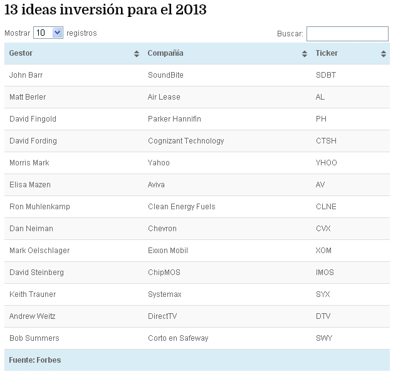Sort by Compañía column sort arrows
The height and width of the screenshot is (374, 393).
(x=305, y=54)
